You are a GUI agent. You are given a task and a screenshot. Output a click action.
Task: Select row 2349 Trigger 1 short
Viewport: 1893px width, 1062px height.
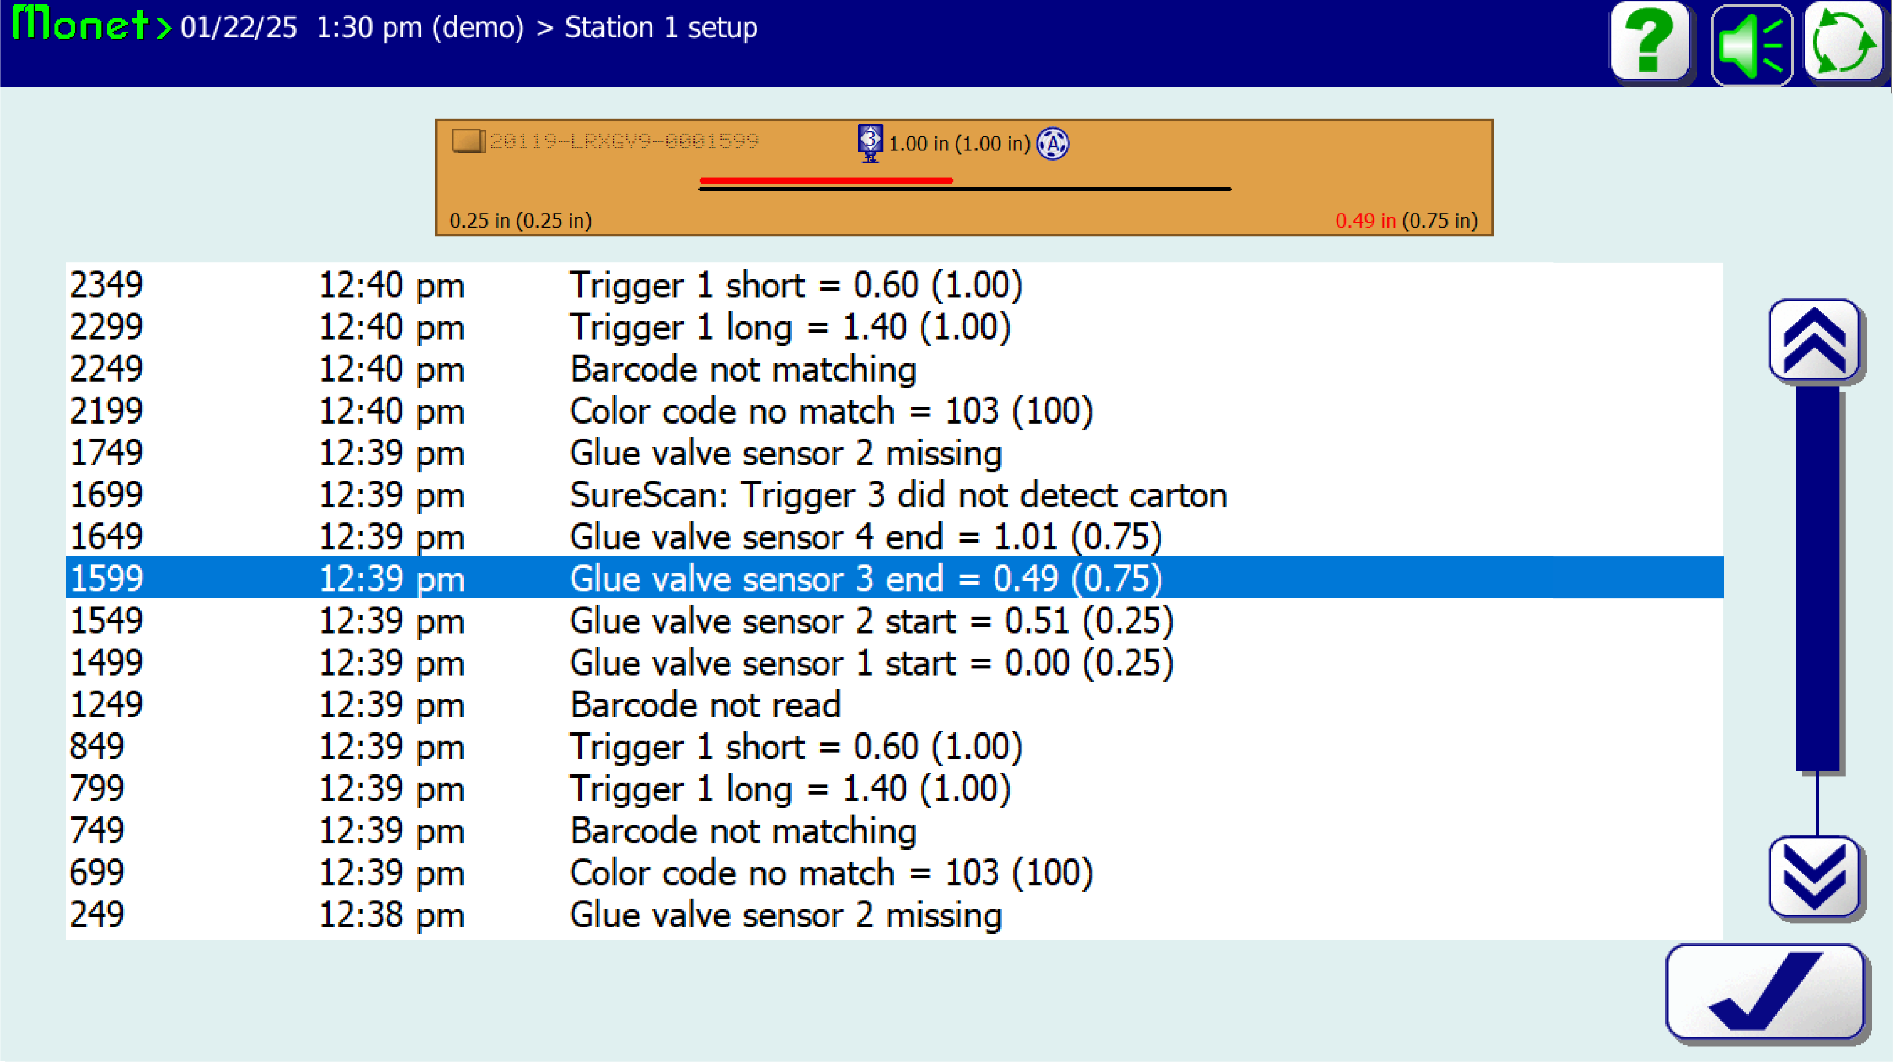pos(894,284)
